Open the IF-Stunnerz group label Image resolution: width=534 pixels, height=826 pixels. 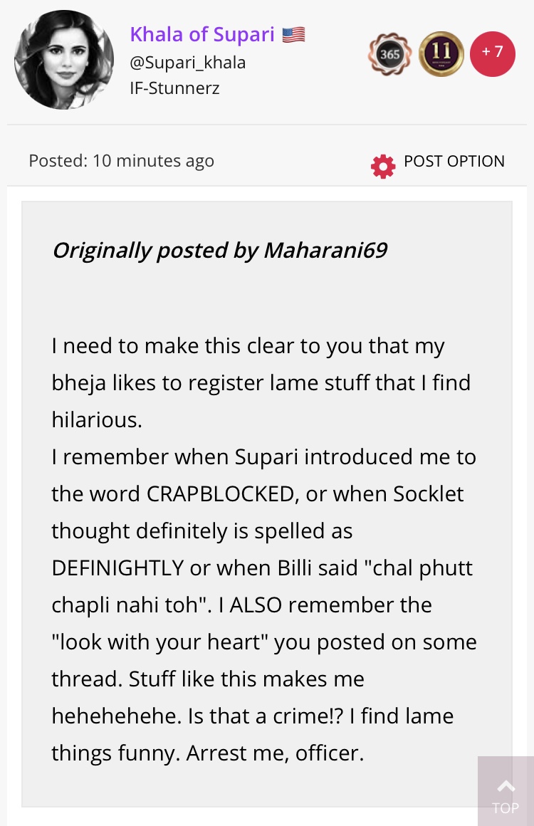[174, 88]
